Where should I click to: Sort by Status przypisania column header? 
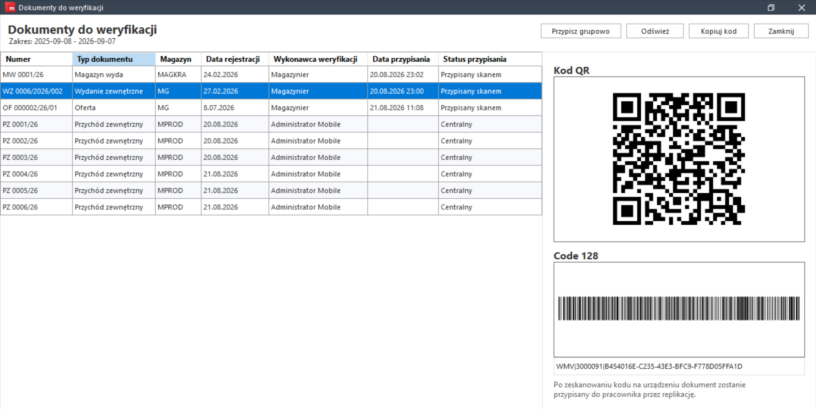pyautogui.click(x=490, y=59)
